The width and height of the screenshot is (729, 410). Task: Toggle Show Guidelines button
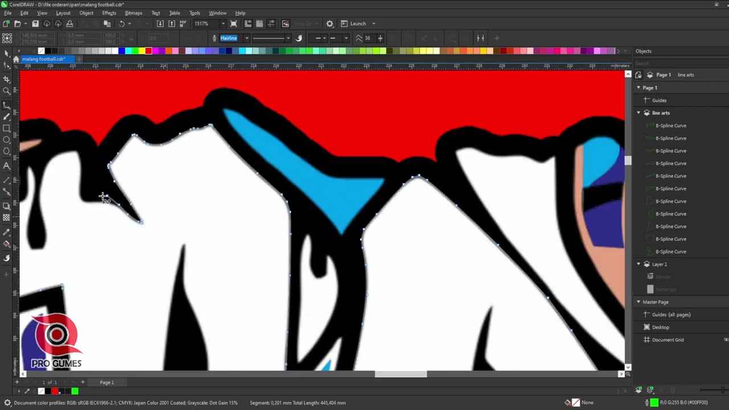point(271,23)
